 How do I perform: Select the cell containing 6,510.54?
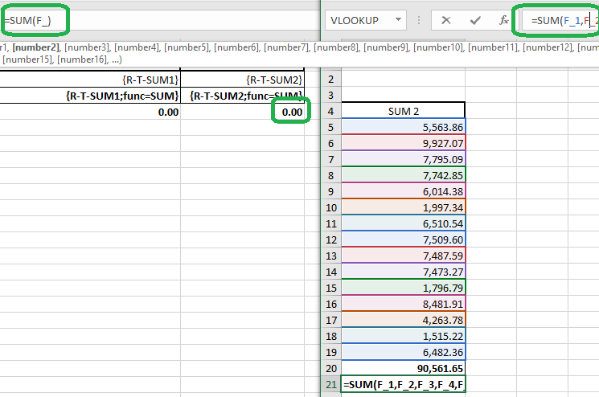pyautogui.click(x=404, y=223)
